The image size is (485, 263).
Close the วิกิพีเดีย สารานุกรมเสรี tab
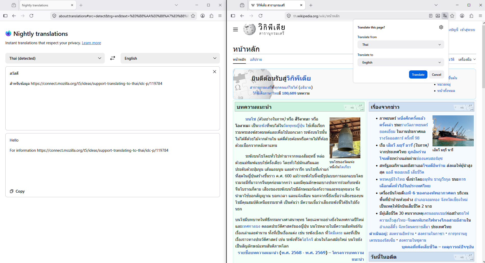tap(301, 5)
